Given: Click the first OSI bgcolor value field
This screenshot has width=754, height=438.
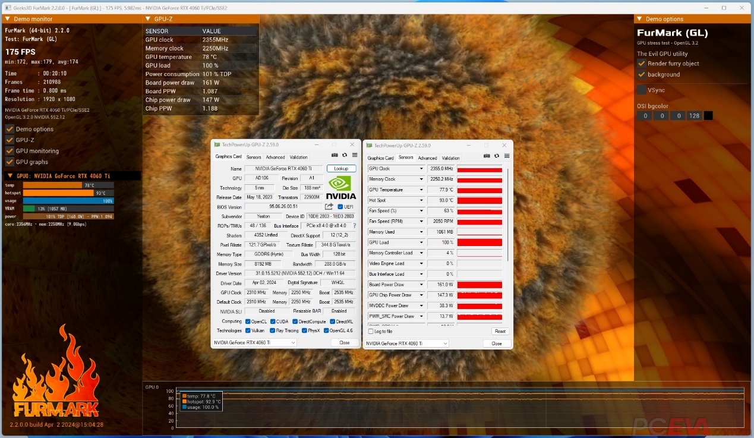Looking at the screenshot, I should [x=644, y=116].
